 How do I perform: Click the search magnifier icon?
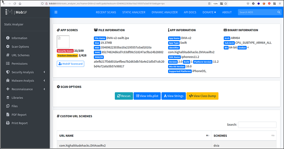pos(279,12)
